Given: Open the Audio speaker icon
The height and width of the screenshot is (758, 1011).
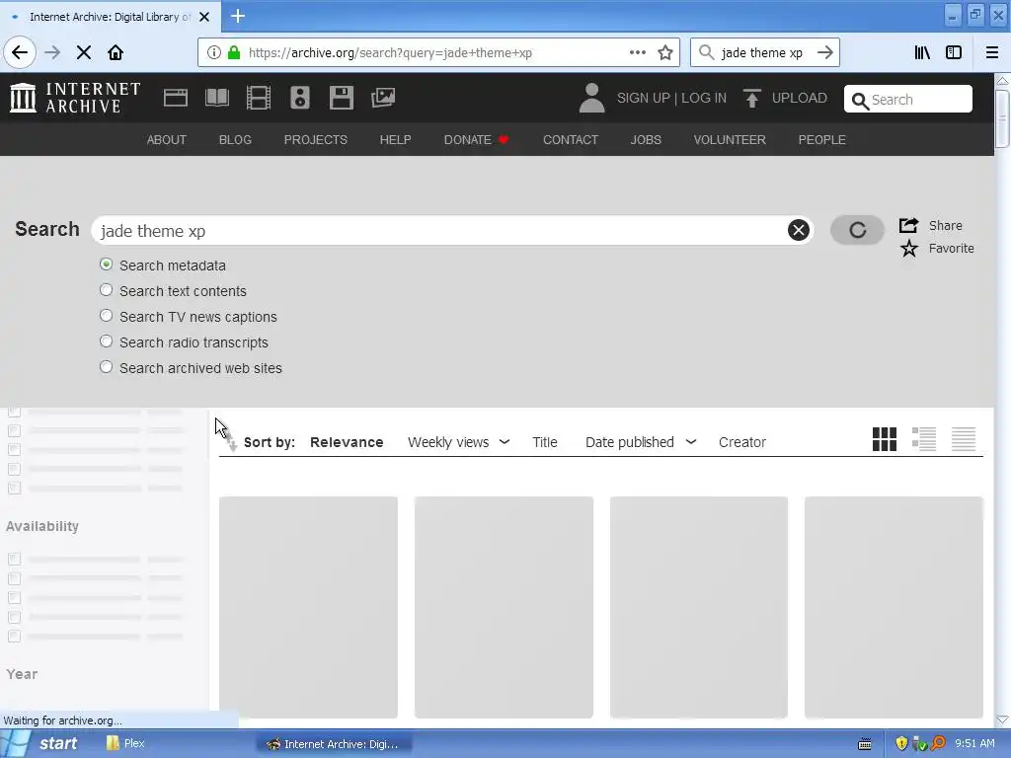Looking at the screenshot, I should (300, 98).
